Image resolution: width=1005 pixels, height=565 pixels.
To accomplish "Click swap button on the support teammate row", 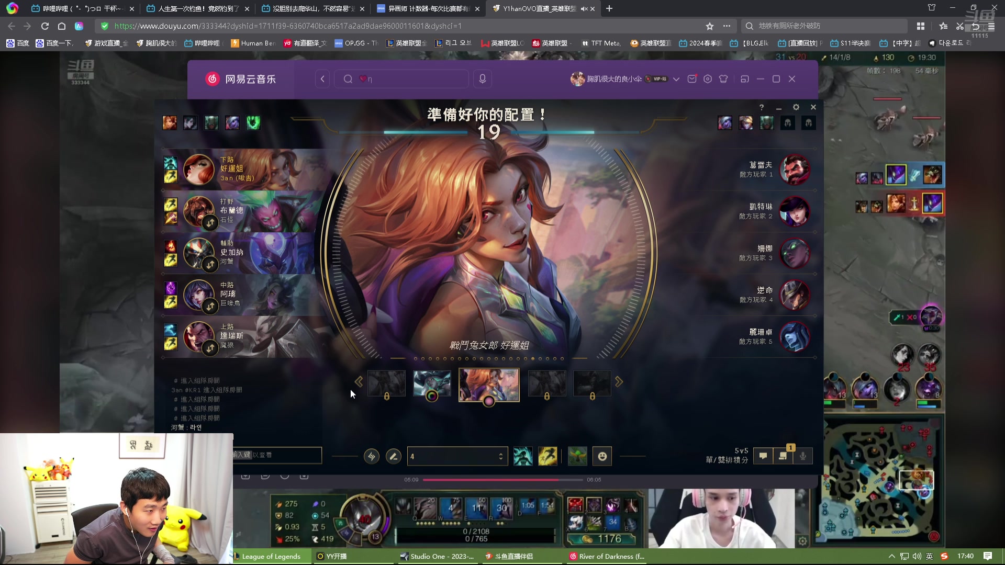I will pyautogui.click(x=210, y=264).
